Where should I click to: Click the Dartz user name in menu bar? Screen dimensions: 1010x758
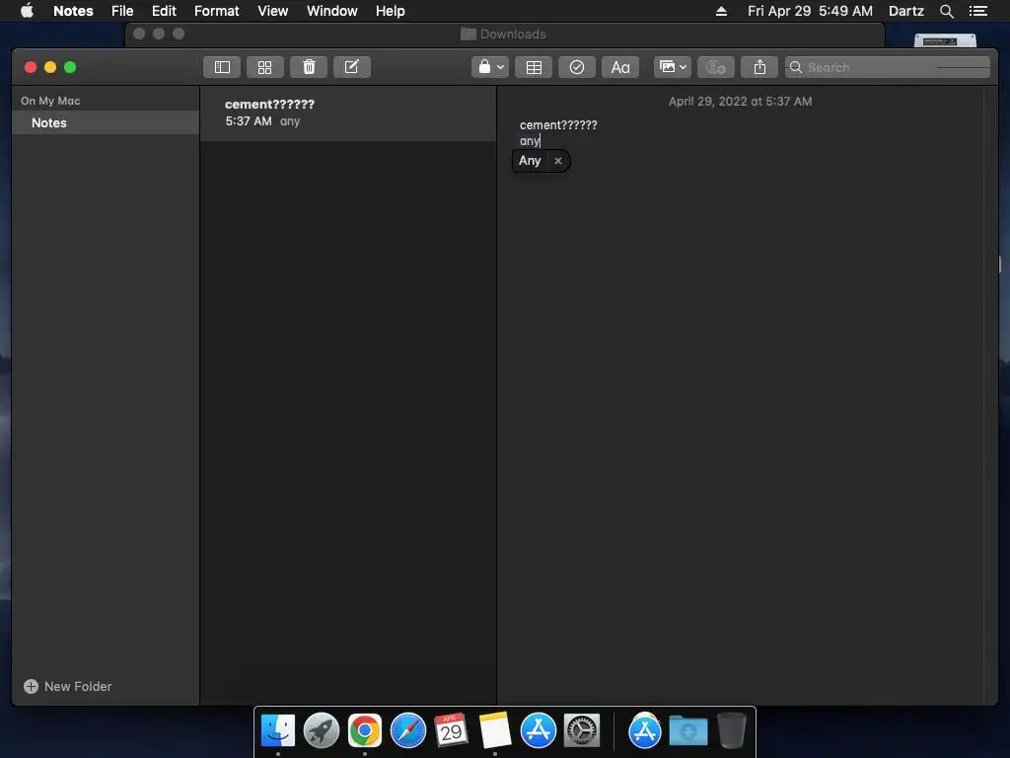[x=905, y=11]
